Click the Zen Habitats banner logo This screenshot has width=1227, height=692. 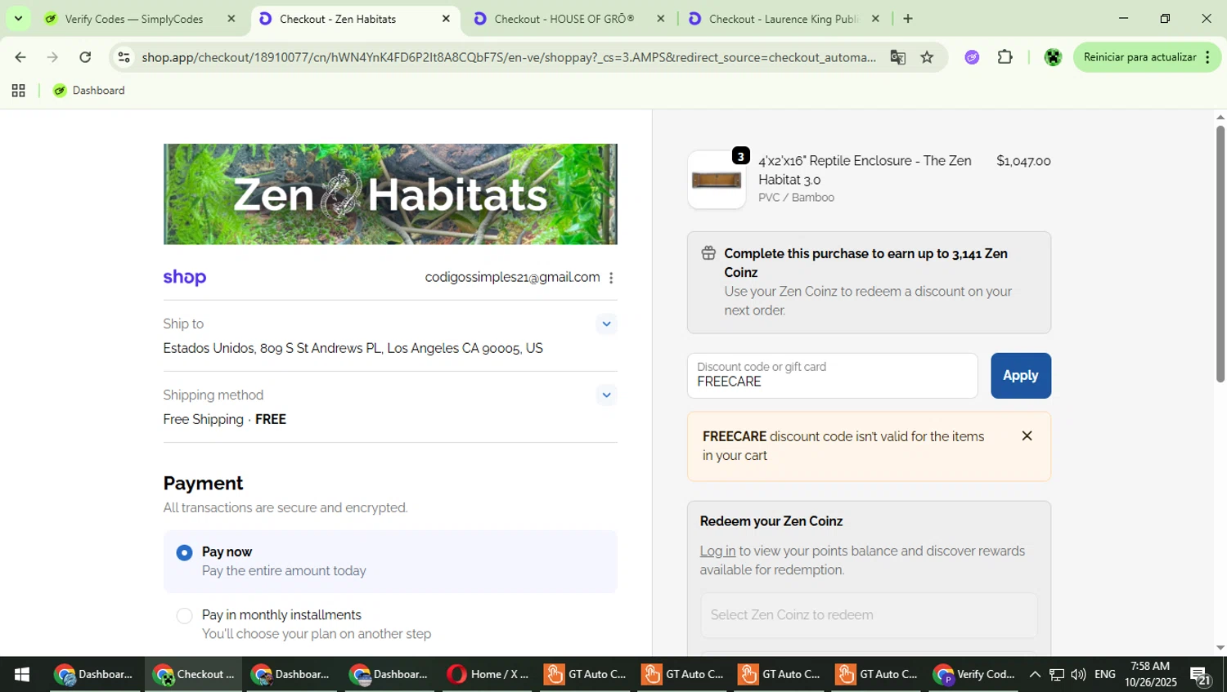390,194
